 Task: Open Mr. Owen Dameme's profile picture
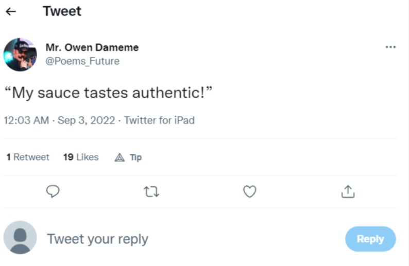pos(20,55)
